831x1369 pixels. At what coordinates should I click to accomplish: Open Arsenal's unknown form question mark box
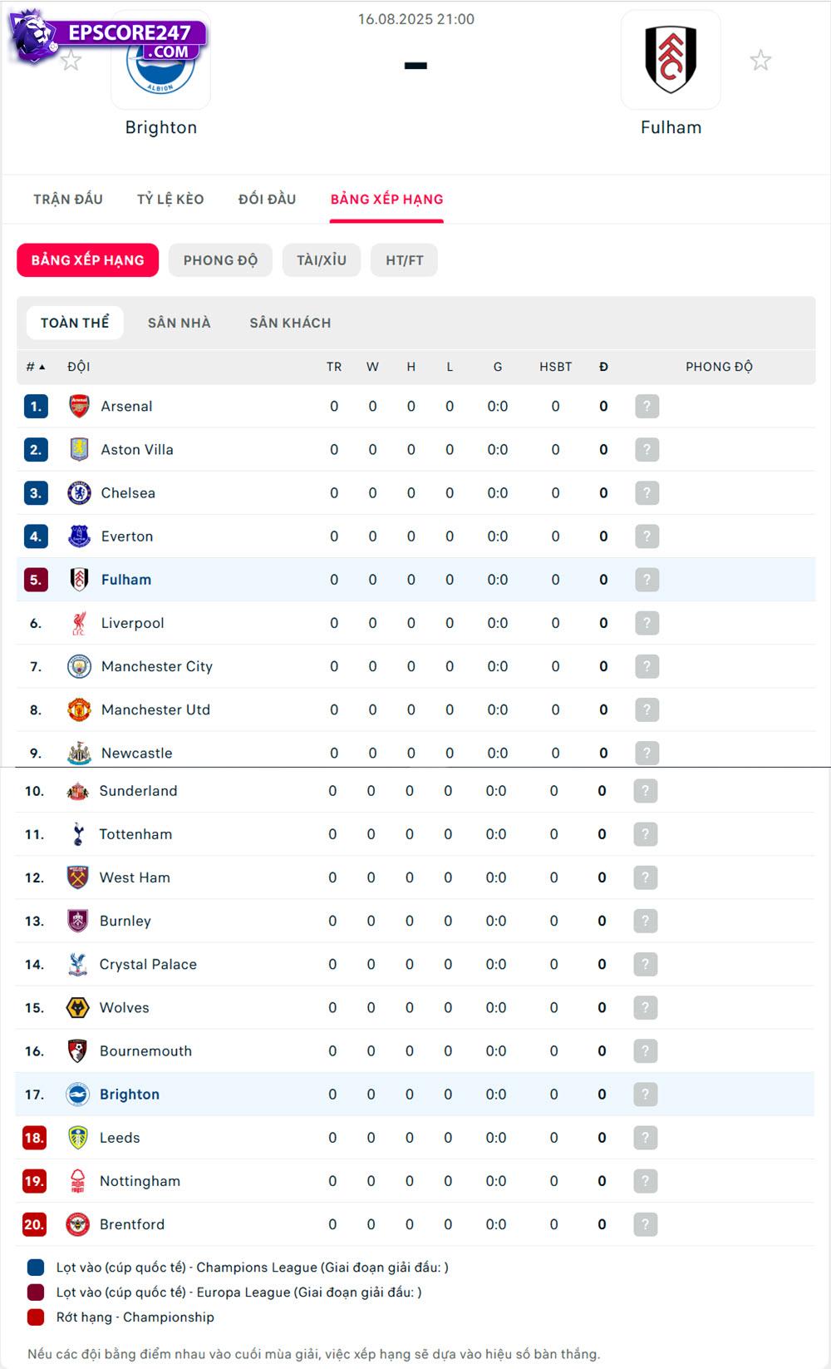pos(647,407)
